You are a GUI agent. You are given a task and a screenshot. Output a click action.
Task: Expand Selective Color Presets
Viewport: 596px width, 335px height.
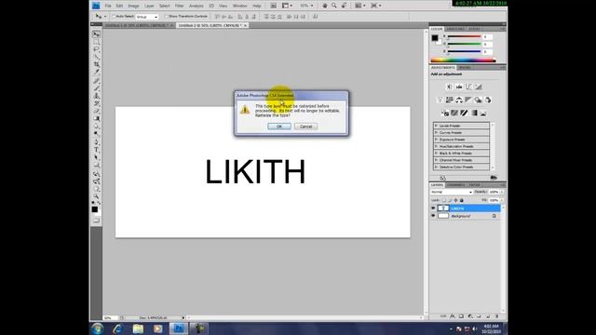(436, 167)
